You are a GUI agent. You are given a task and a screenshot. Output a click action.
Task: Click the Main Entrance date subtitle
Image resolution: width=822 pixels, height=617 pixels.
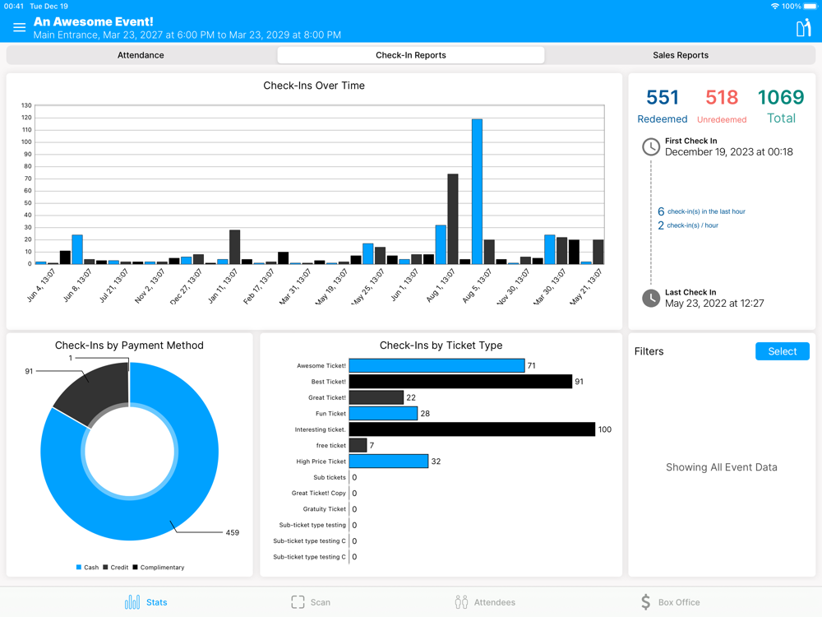click(x=187, y=35)
